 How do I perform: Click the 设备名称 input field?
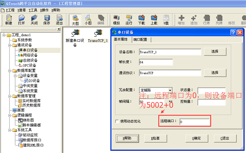tap(170, 52)
